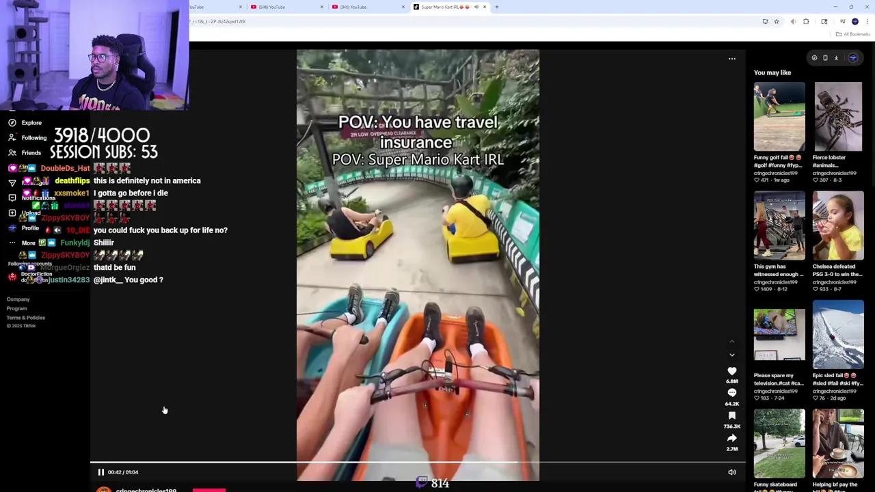875x492 pixels.
Task: Click the avatar in the top-right overlay bar
Action: coord(853,58)
